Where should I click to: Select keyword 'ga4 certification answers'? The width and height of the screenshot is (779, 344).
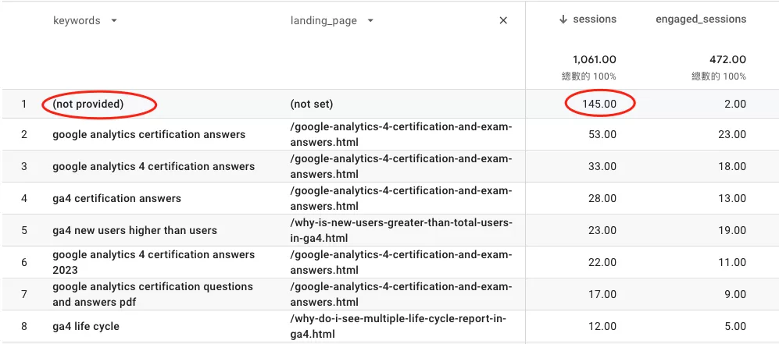116,198
